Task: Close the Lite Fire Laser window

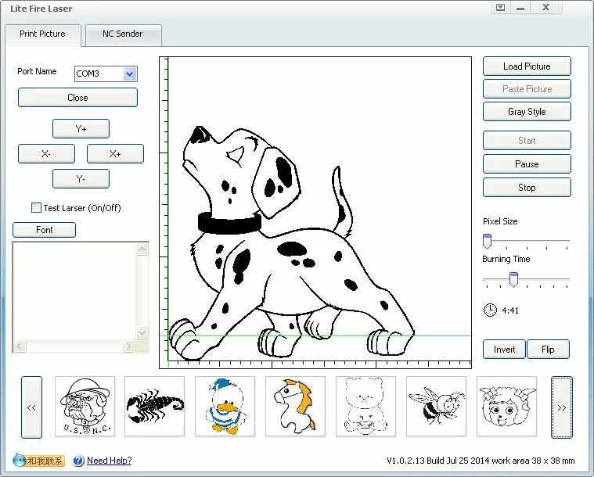Action: (x=546, y=8)
